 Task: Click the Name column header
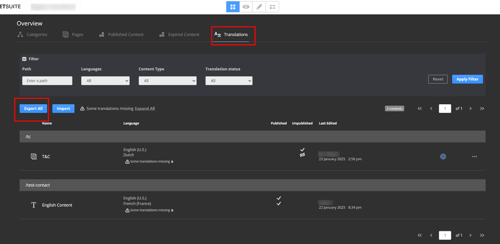tap(47, 123)
